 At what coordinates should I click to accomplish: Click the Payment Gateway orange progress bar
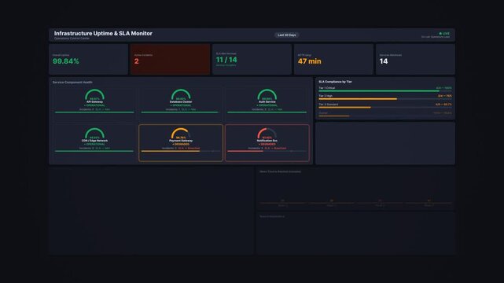[x=181, y=151]
